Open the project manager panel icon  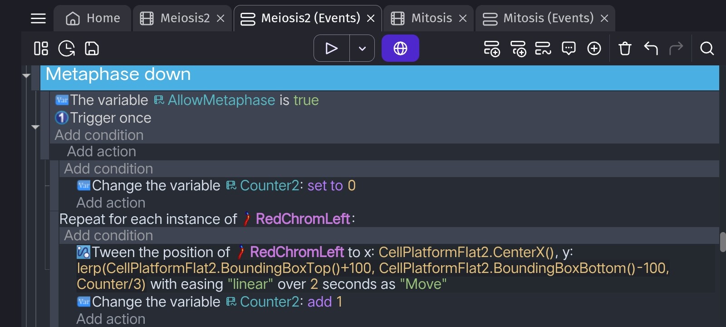pyautogui.click(x=41, y=48)
